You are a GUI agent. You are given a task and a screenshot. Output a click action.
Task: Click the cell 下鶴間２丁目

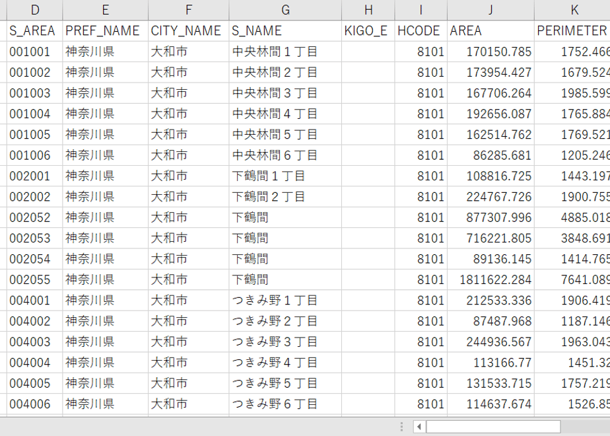[x=285, y=197]
